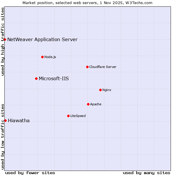Click the red NetWeaver Application Server marker
The height and width of the screenshot is (175, 175).
[5, 39]
